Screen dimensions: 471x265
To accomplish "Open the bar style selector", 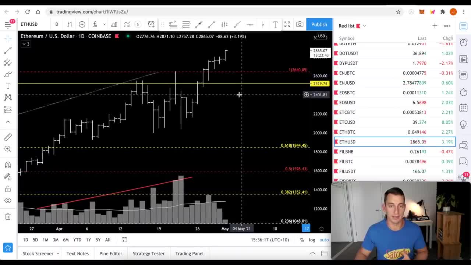I will click(x=70, y=24).
